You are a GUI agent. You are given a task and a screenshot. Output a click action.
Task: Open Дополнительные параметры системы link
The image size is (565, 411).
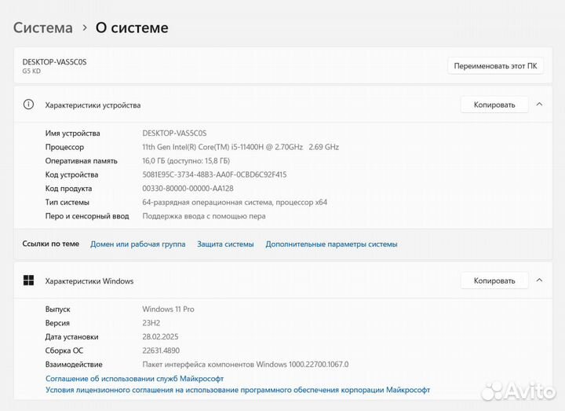[331, 244]
